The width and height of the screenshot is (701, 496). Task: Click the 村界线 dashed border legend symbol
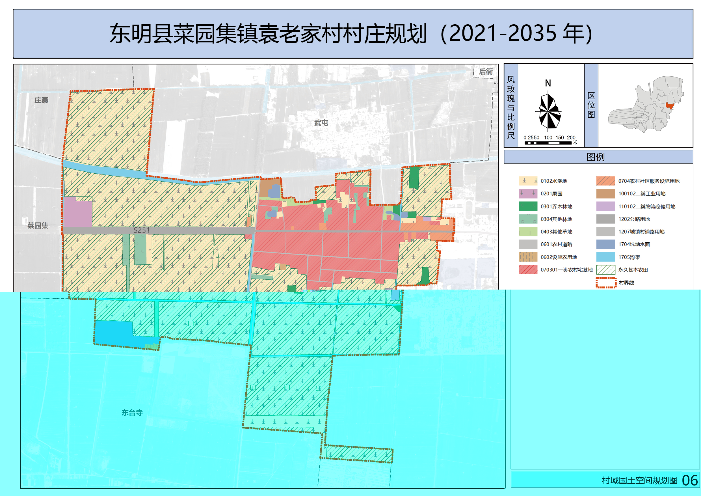tap(606, 283)
